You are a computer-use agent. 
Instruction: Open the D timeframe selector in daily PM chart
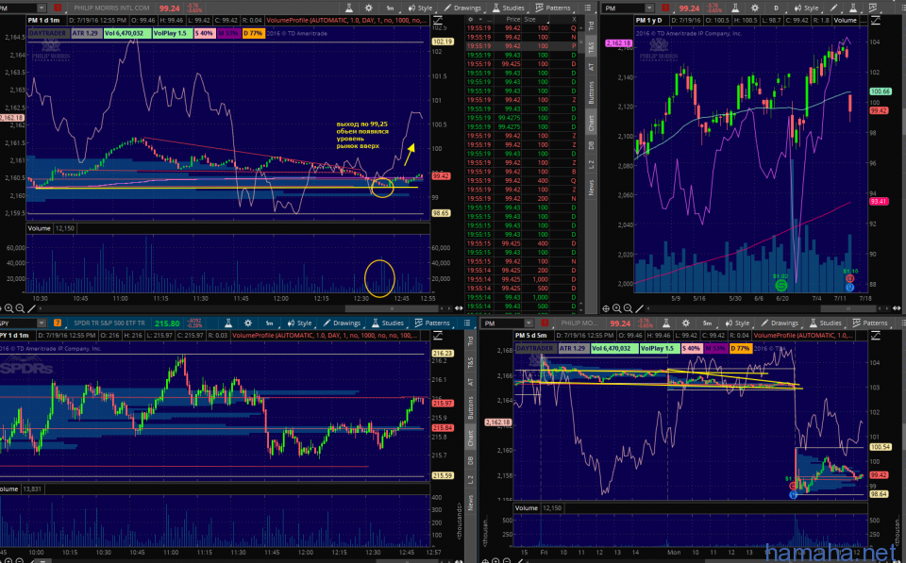(776, 8)
